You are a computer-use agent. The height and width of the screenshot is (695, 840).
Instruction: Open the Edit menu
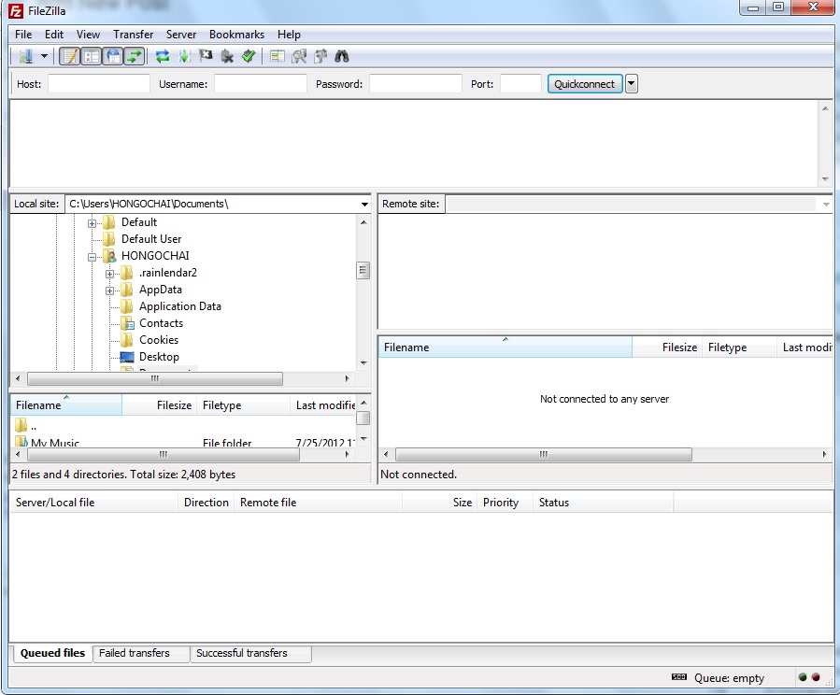pos(54,35)
